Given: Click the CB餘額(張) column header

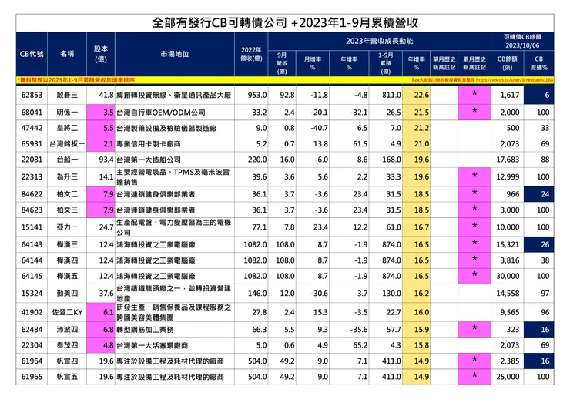Looking at the screenshot, I should (x=507, y=63).
